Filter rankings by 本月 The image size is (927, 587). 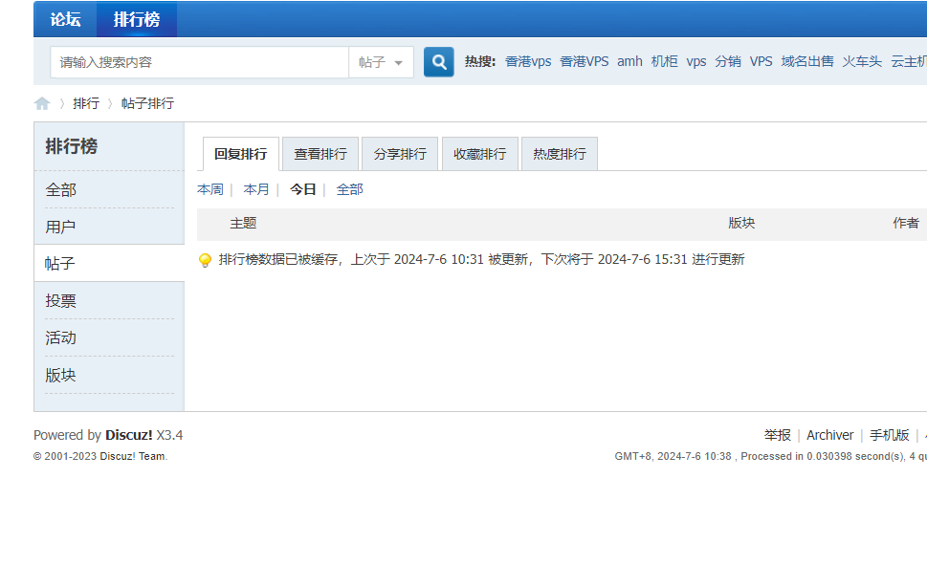coord(256,189)
